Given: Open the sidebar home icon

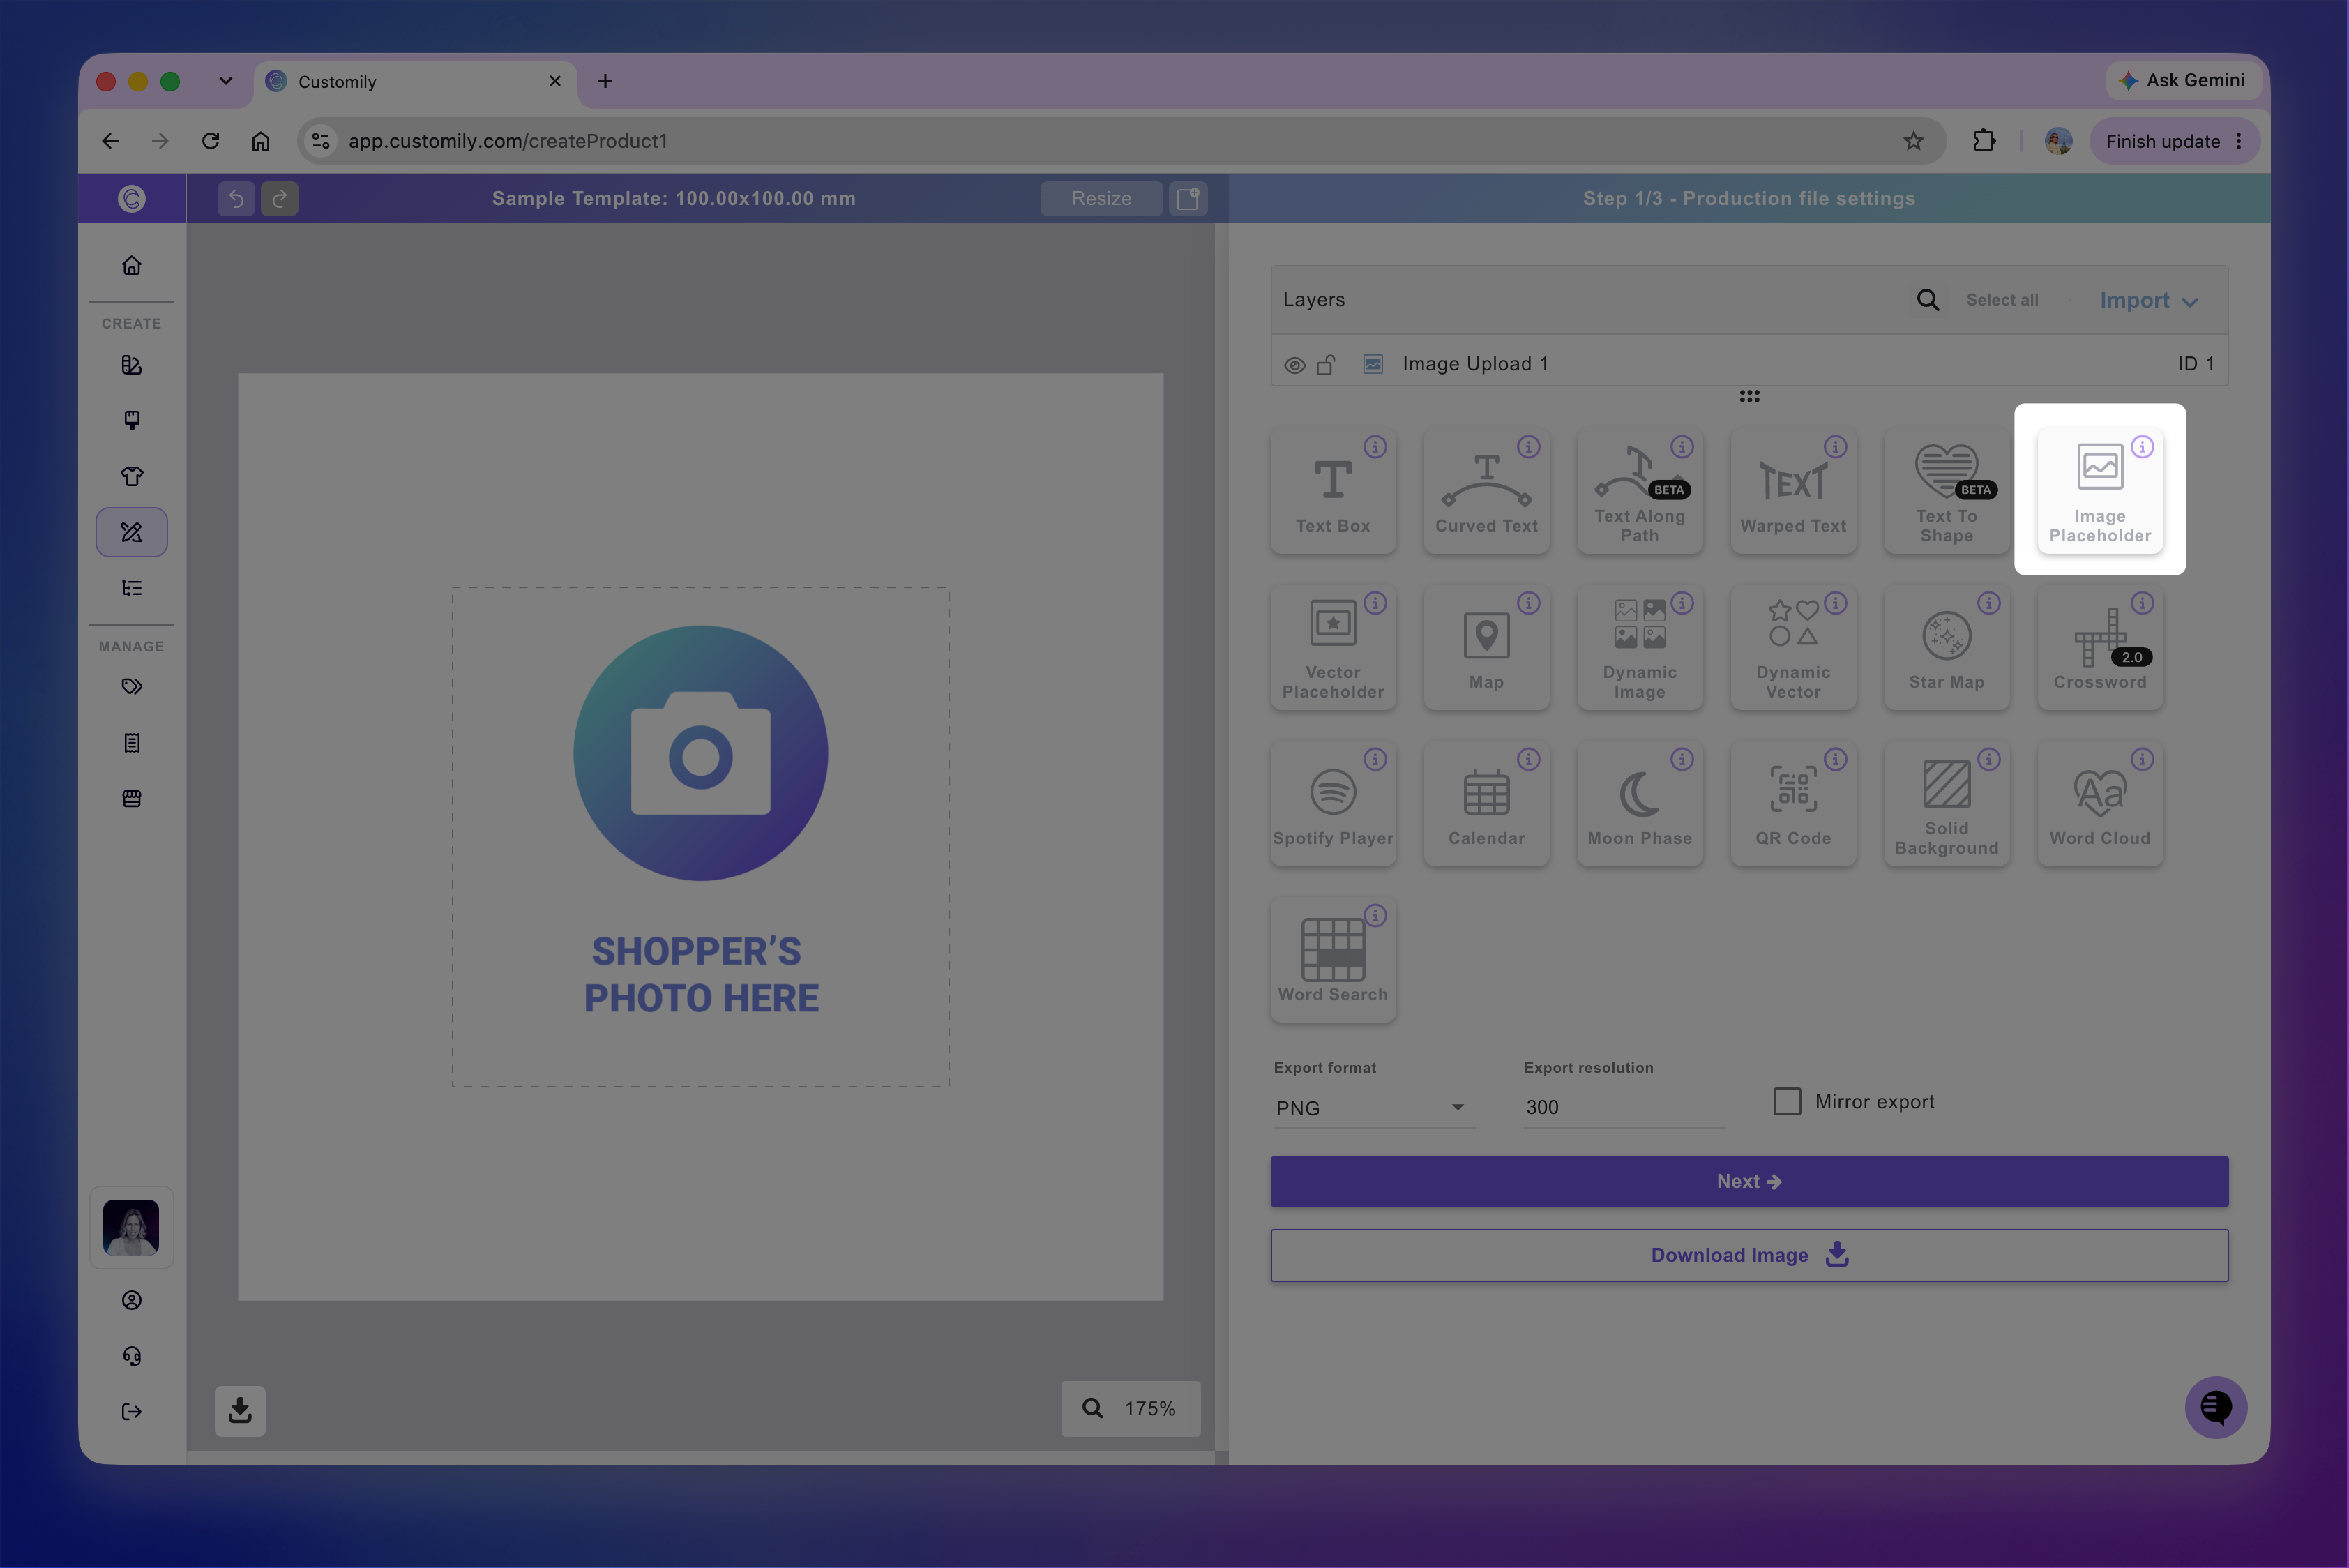Looking at the screenshot, I should pos(132,265).
